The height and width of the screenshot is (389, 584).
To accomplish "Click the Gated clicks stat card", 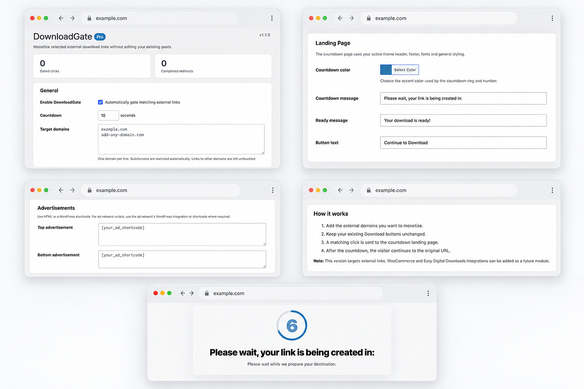I will pyautogui.click(x=92, y=66).
